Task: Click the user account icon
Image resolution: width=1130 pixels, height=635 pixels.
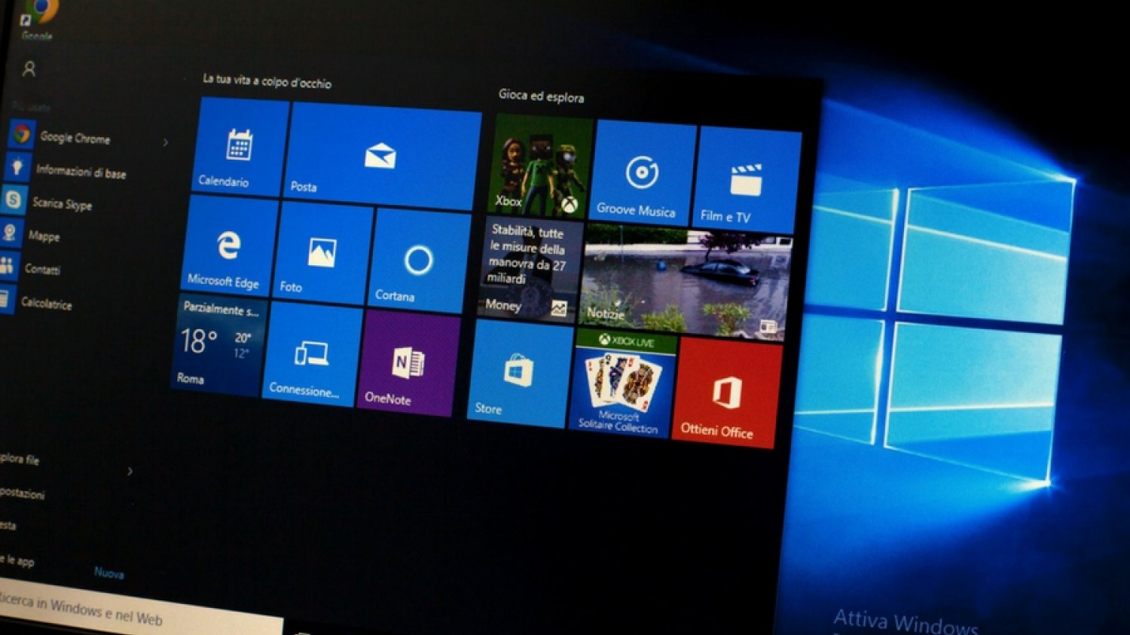Action: click(29, 69)
